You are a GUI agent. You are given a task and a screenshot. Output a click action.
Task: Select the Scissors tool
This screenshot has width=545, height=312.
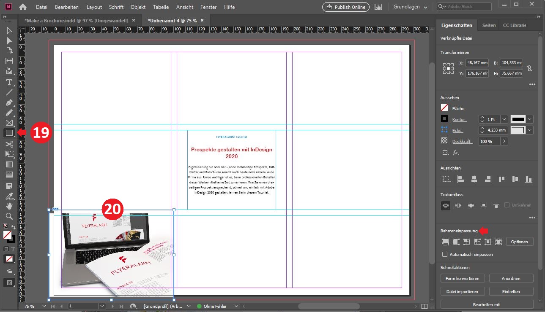(x=9, y=144)
